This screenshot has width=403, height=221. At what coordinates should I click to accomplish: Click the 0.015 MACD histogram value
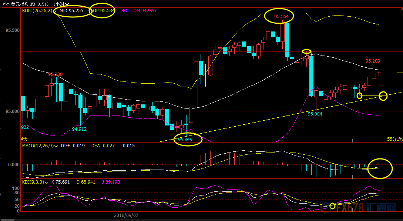coord(129,146)
